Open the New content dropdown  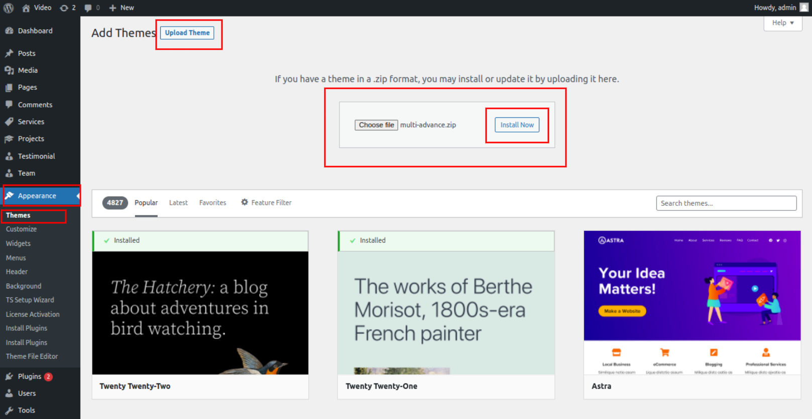(x=122, y=8)
